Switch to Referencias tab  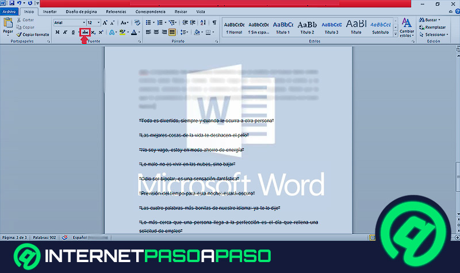[x=116, y=11]
